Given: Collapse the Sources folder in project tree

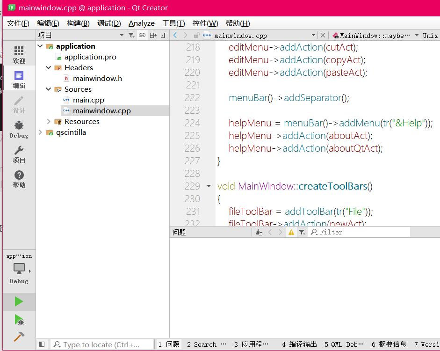Looking at the screenshot, I should 48,89.
